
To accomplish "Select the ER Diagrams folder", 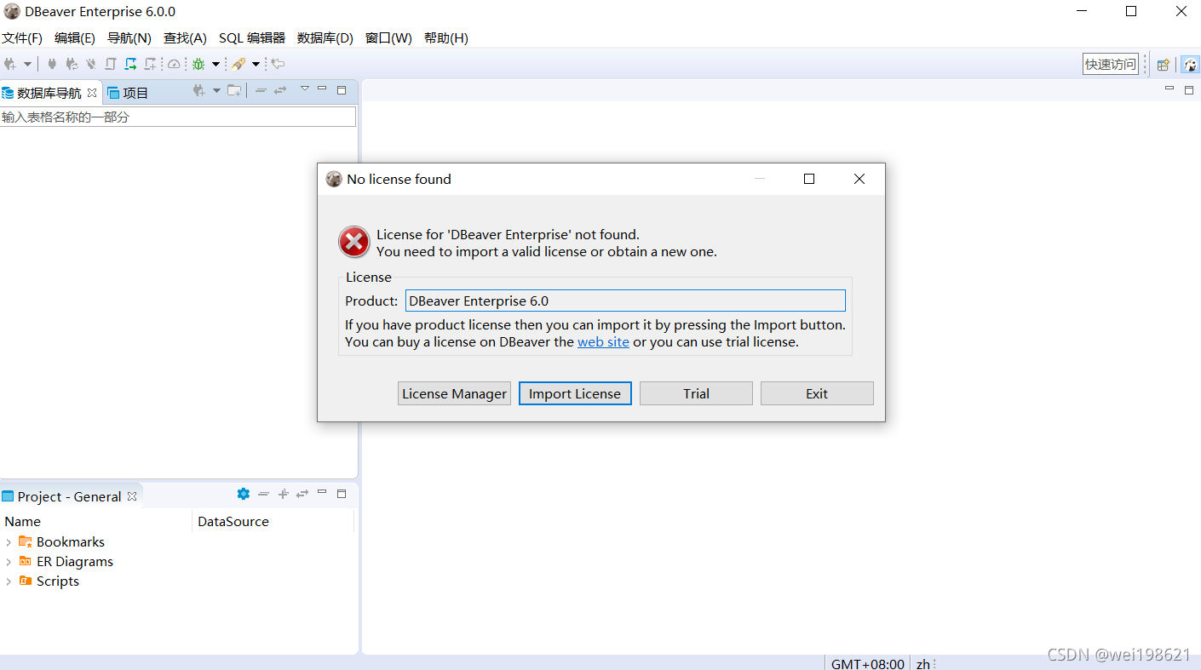I will click(66, 561).
